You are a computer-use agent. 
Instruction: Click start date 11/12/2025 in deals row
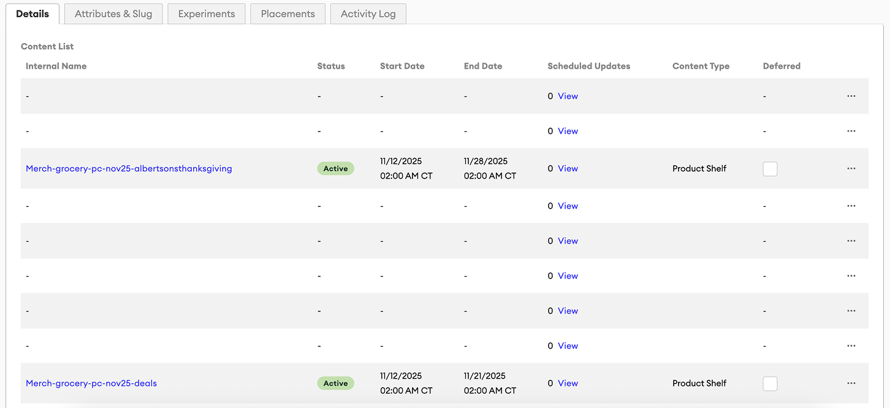(401, 376)
